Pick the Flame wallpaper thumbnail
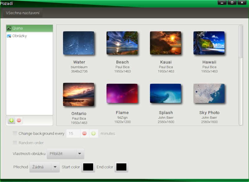The height and width of the screenshot is (182, 249). [122, 93]
